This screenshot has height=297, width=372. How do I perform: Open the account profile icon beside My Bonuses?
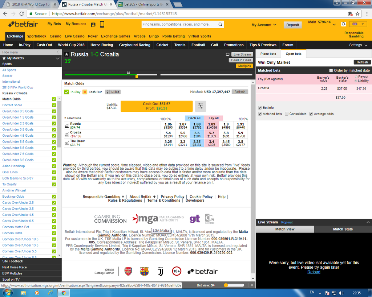click(x=93, y=24)
